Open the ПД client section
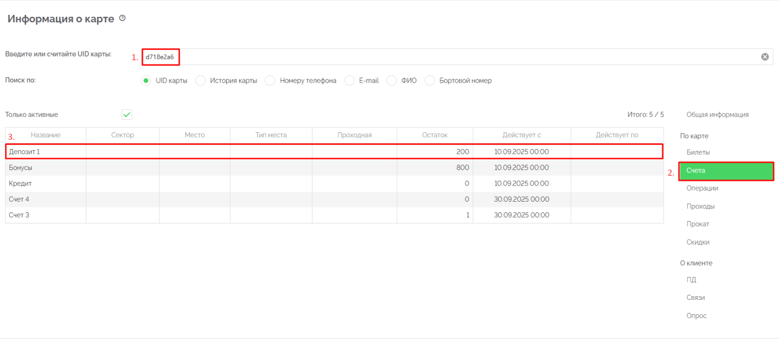Viewport: 779px width, 339px height. [x=691, y=280]
